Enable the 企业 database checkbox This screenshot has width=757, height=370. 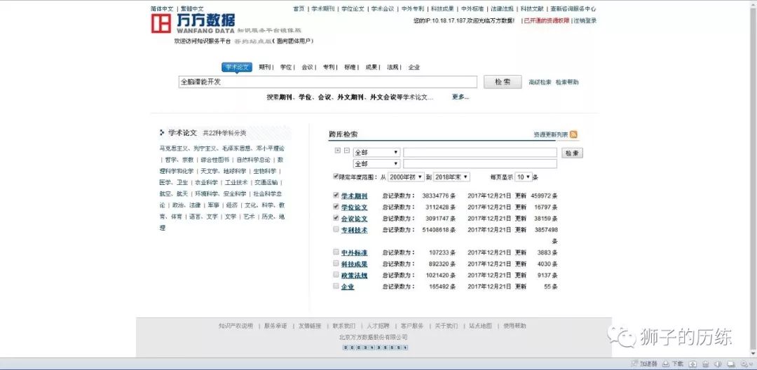336,286
